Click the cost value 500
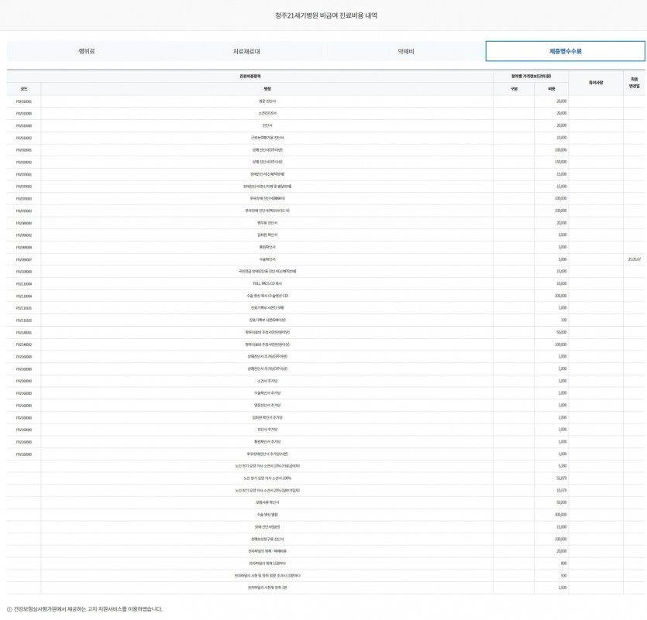 (x=563, y=575)
